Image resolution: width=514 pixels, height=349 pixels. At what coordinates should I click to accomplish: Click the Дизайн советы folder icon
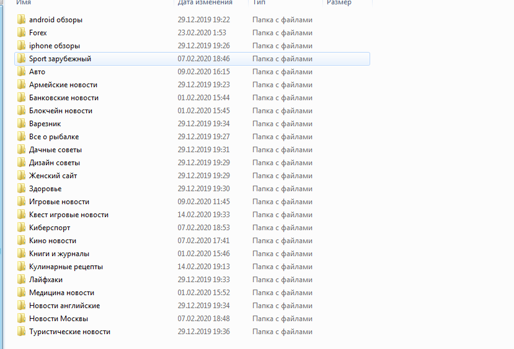pos(21,163)
